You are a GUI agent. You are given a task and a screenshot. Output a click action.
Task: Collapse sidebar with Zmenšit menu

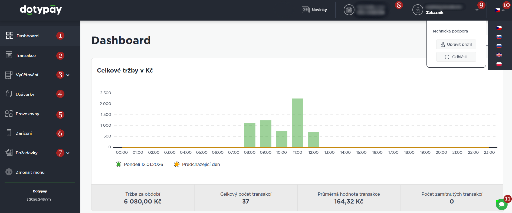tap(25, 172)
